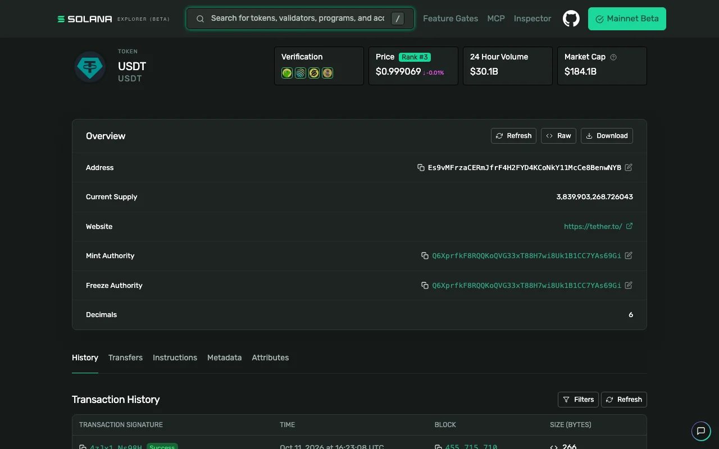Switch to the Instructions tab
The height and width of the screenshot is (449, 719).
(x=175, y=358)
